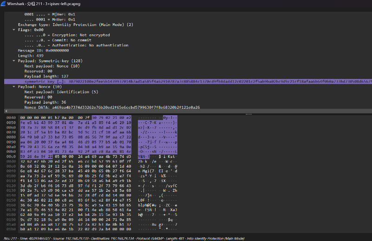Screen dimensions: 372x241
Task: Click the Wireshark fin icon in title bar
Action: [3, 4]
